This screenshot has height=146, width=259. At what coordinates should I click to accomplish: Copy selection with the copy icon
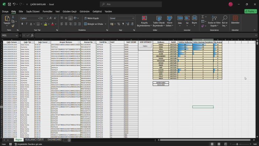pyautogui.click(x=13, y=21)
